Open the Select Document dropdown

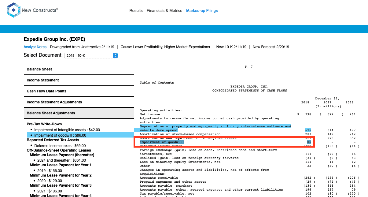click(x=91, y=56)
